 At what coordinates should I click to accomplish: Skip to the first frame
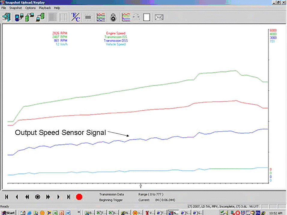tap(7, 197)
